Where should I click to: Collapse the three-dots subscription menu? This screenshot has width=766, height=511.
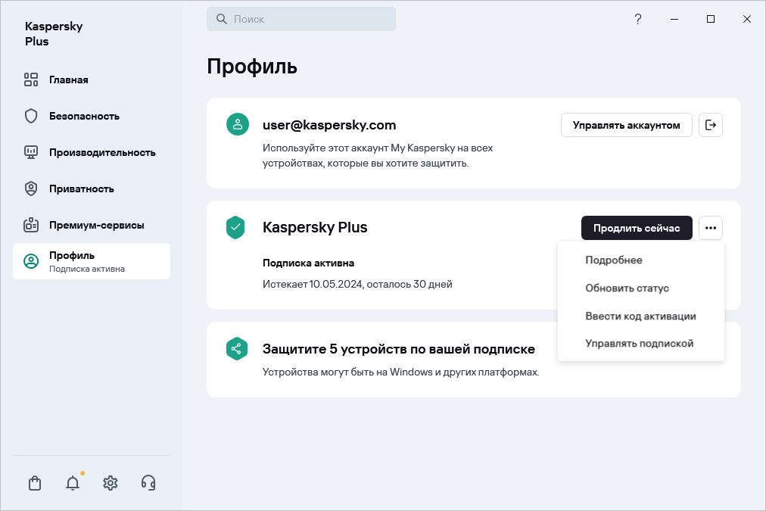(x=710, y=228)
